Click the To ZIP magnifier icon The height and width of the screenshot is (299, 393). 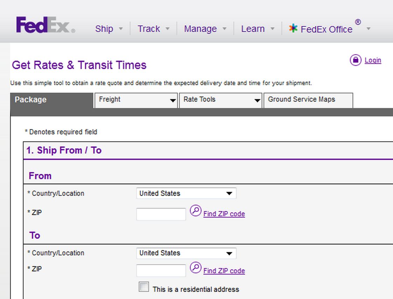(195, 268)
